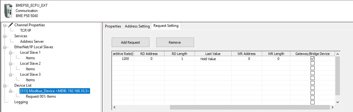Click the Add Request button
353x112 pixels.
click(x=131, y=42)
